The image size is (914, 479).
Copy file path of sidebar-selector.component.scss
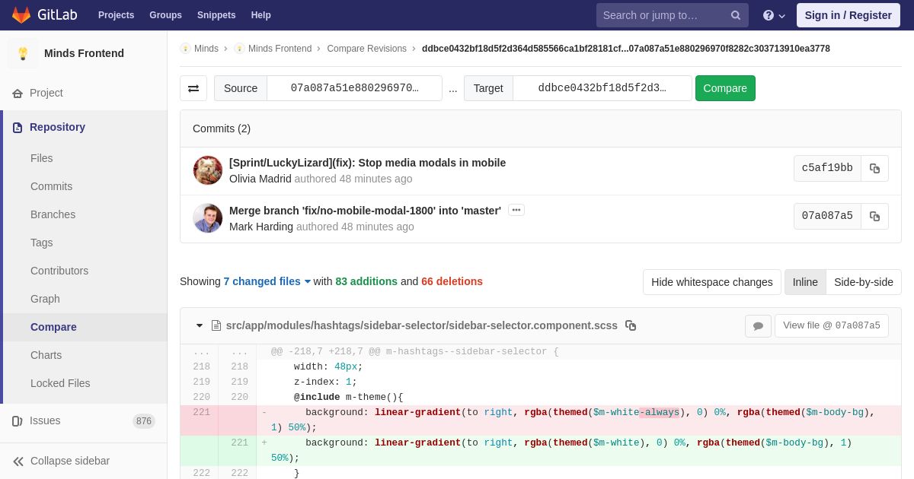pyautogui.click(x=631, y=325)
